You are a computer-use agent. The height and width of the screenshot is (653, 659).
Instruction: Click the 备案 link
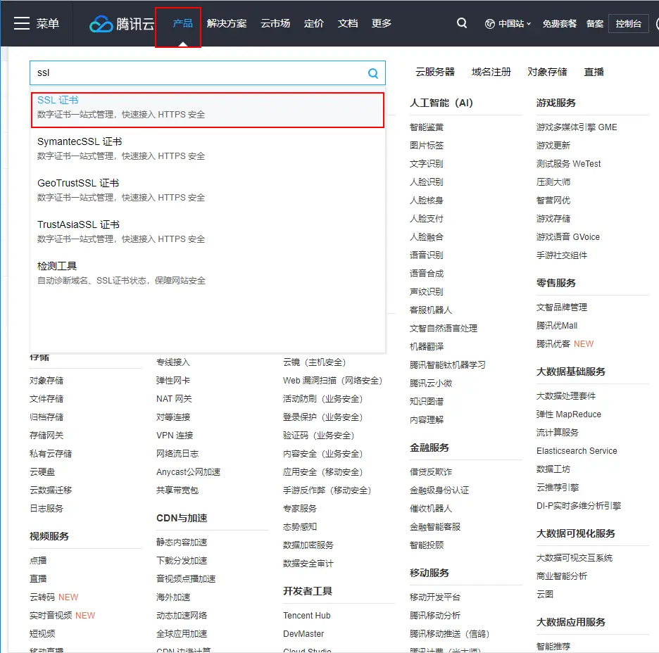click(595, 24)
